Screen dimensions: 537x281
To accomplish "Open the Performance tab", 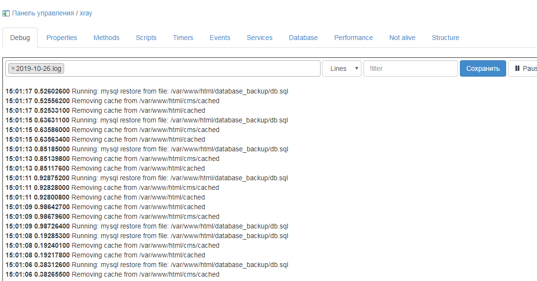I will click(x=353, y=38).
